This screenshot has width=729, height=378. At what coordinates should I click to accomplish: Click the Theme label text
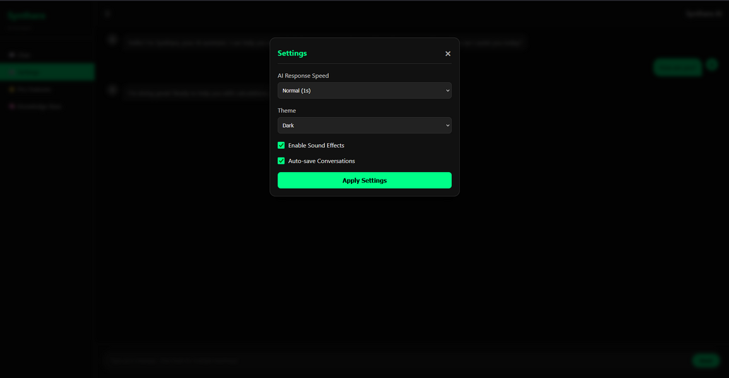[287, 110]
